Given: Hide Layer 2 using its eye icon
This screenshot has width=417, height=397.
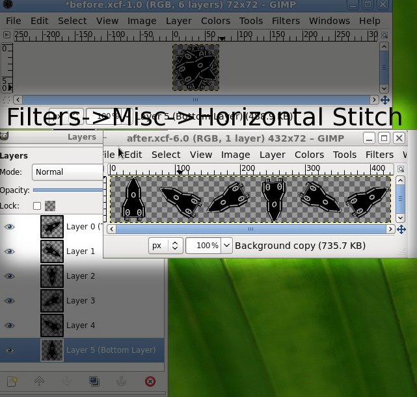Looking at the screenshot, I should (x=10, y=276).
